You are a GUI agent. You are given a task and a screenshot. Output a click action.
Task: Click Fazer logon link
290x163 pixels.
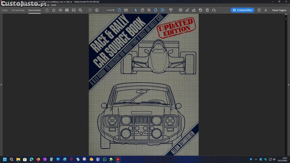click(x=279, y=10)
